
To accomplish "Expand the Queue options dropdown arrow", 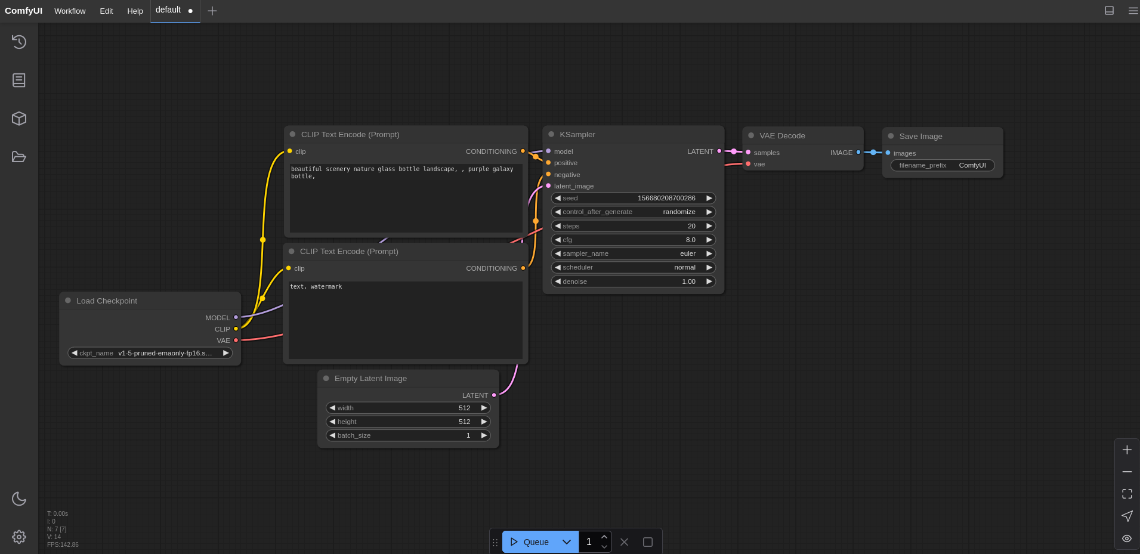I will pyautogui.click(x=567, y=542).
